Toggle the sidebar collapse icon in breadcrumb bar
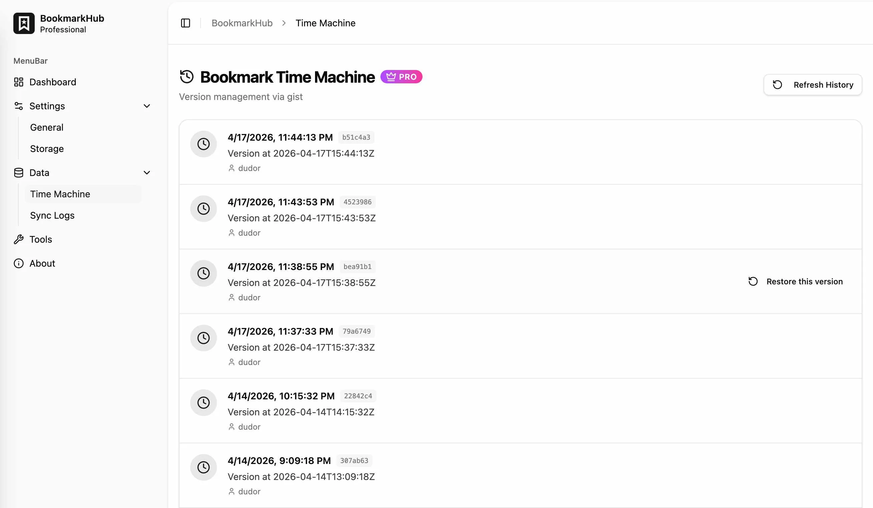The image size is (873, 508). 186,23
